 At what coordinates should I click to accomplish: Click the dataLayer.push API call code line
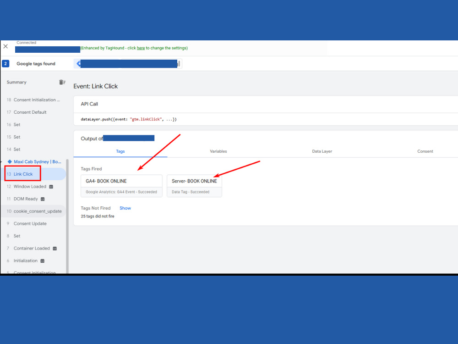(129, 119)
